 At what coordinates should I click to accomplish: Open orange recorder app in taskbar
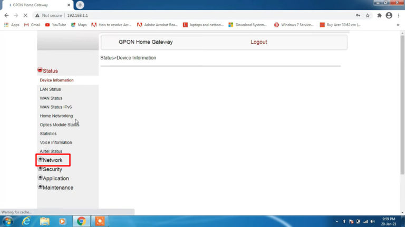coord(100,221)
